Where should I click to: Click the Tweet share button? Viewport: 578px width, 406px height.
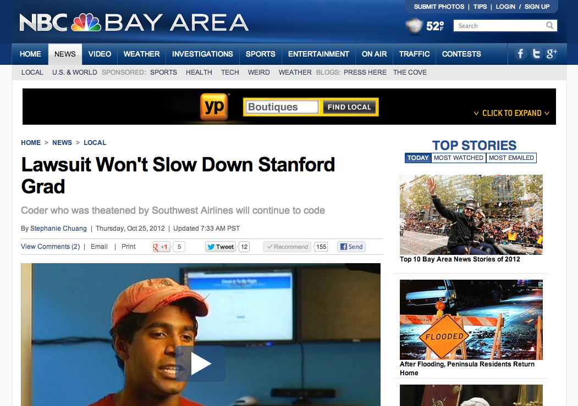pyautogui.click(x=221, y=247)
